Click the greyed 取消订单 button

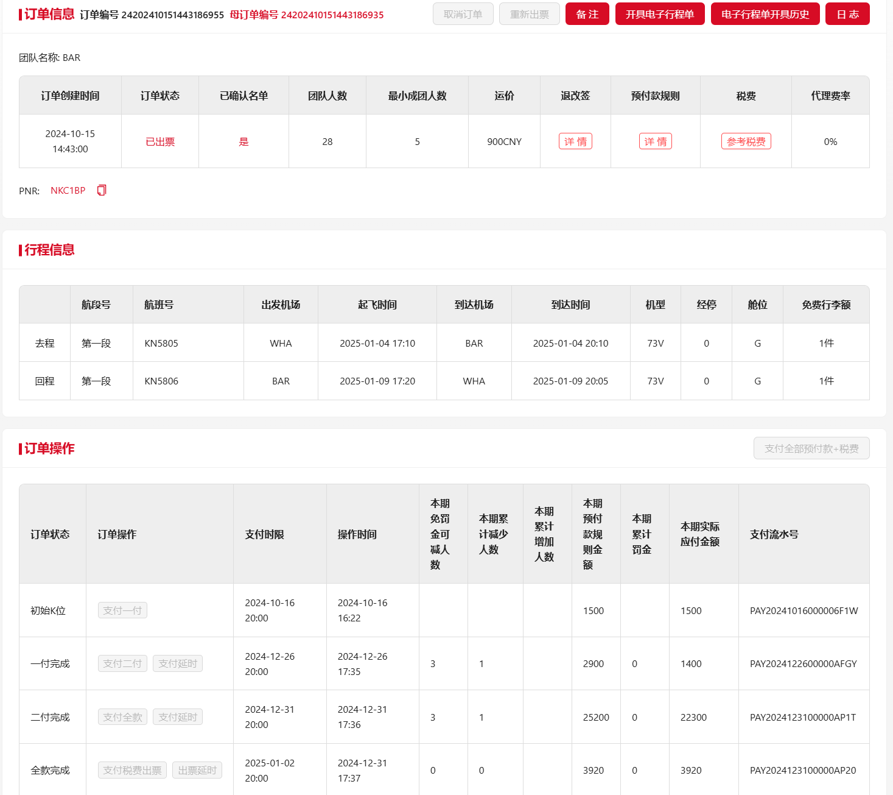[x=463, y=14]
